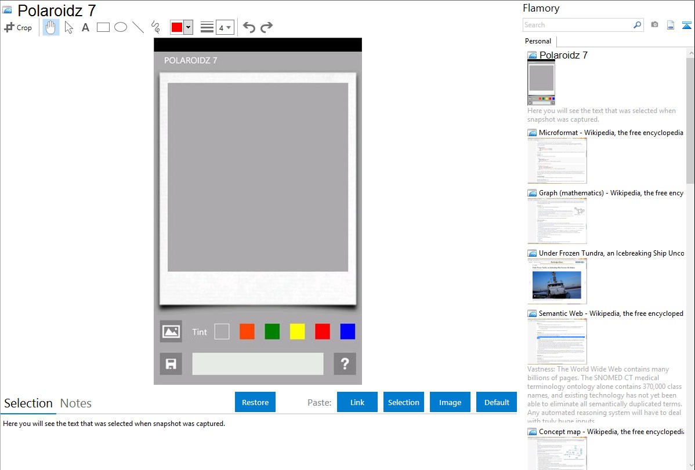Activate the hand pan tool
Screen dimensions: 695x470
[x=51, y=27]
